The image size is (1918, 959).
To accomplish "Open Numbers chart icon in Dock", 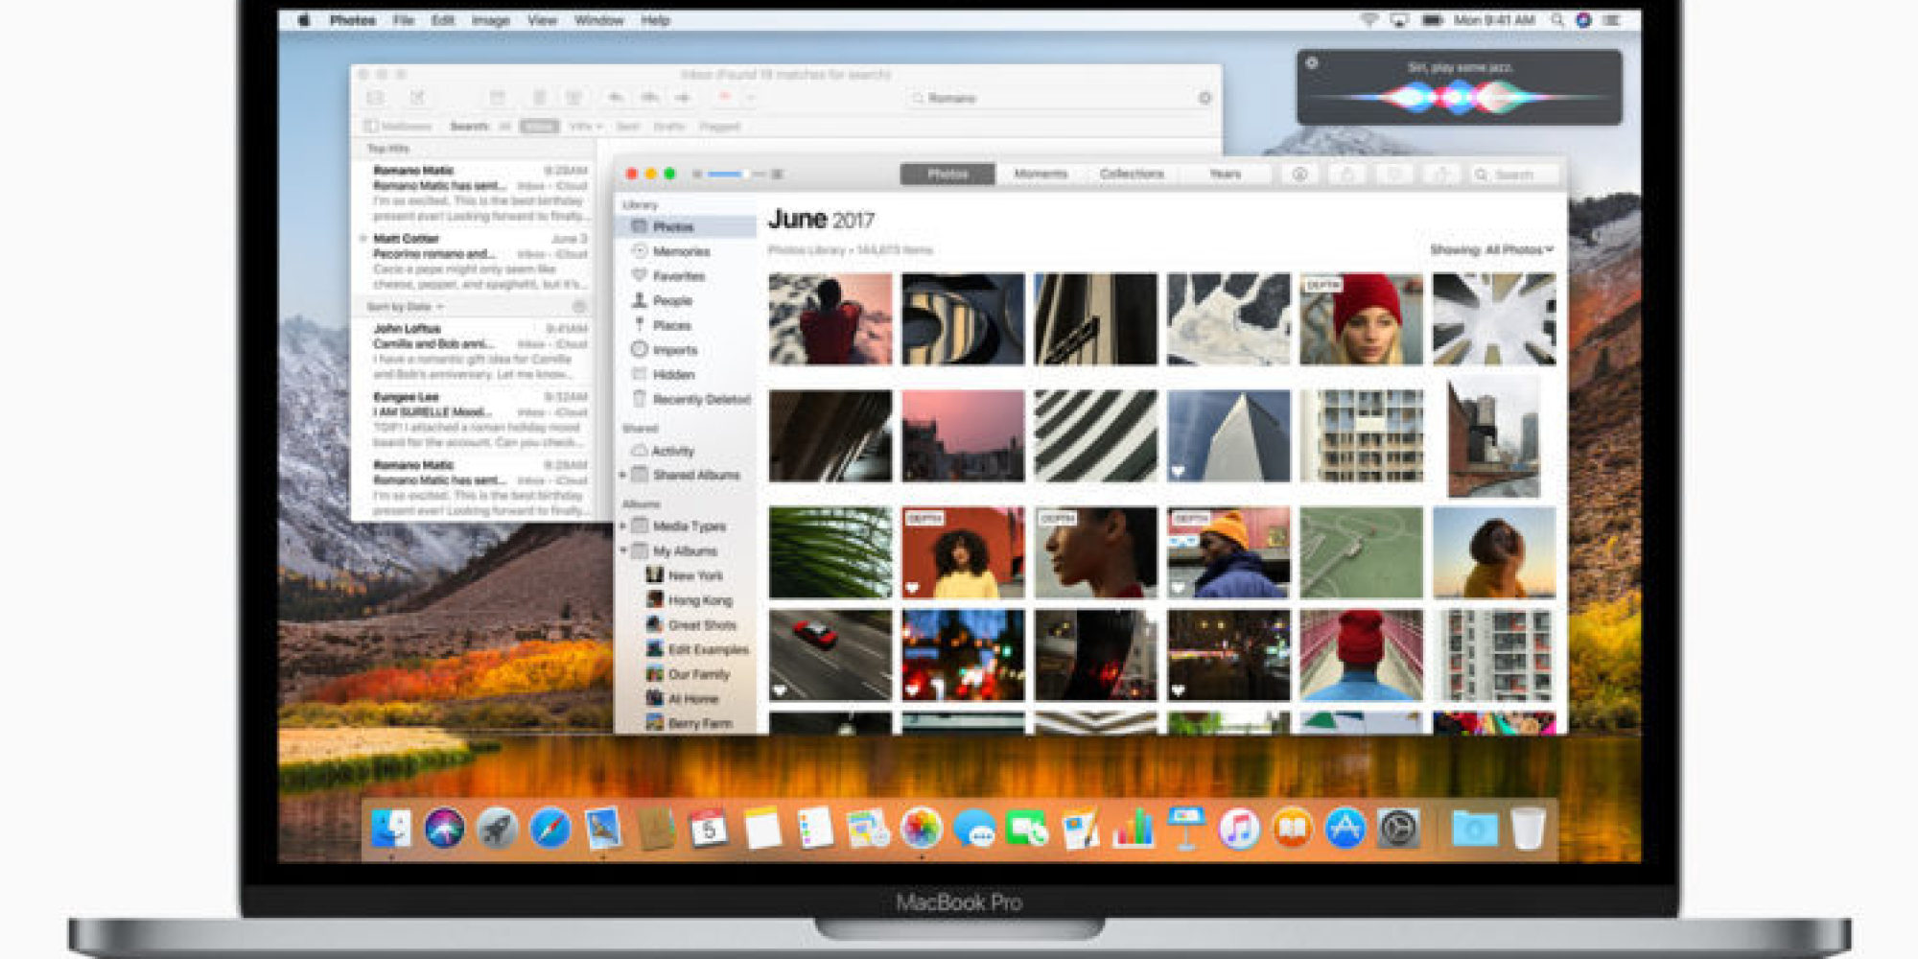I will point(1134,830).
